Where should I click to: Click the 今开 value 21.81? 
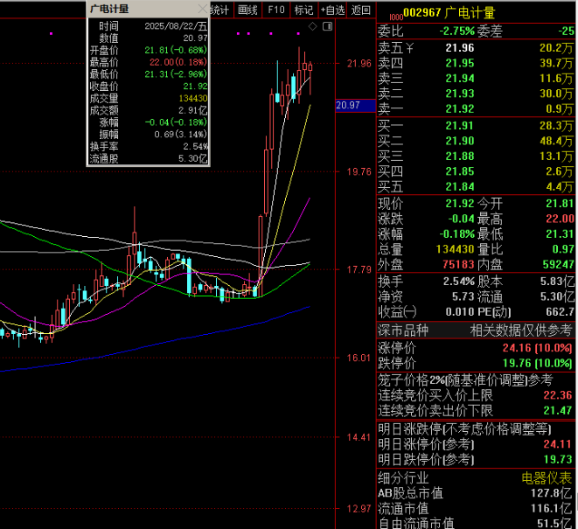click(560, 204)
